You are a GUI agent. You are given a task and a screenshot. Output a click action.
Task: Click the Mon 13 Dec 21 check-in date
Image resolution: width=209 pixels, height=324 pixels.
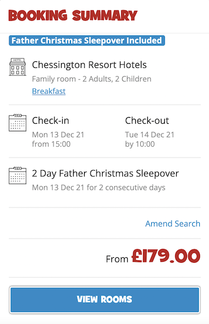pos(58,135)
